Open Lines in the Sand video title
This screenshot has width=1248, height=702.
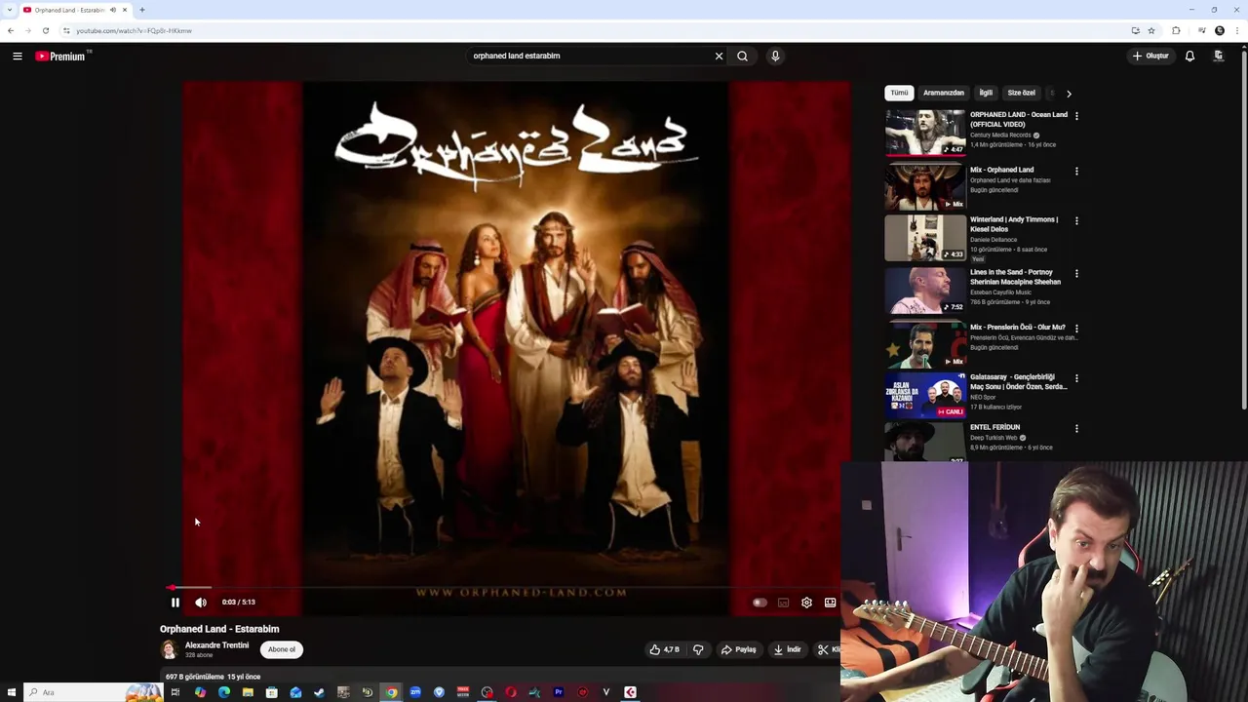click(1015, 277)
